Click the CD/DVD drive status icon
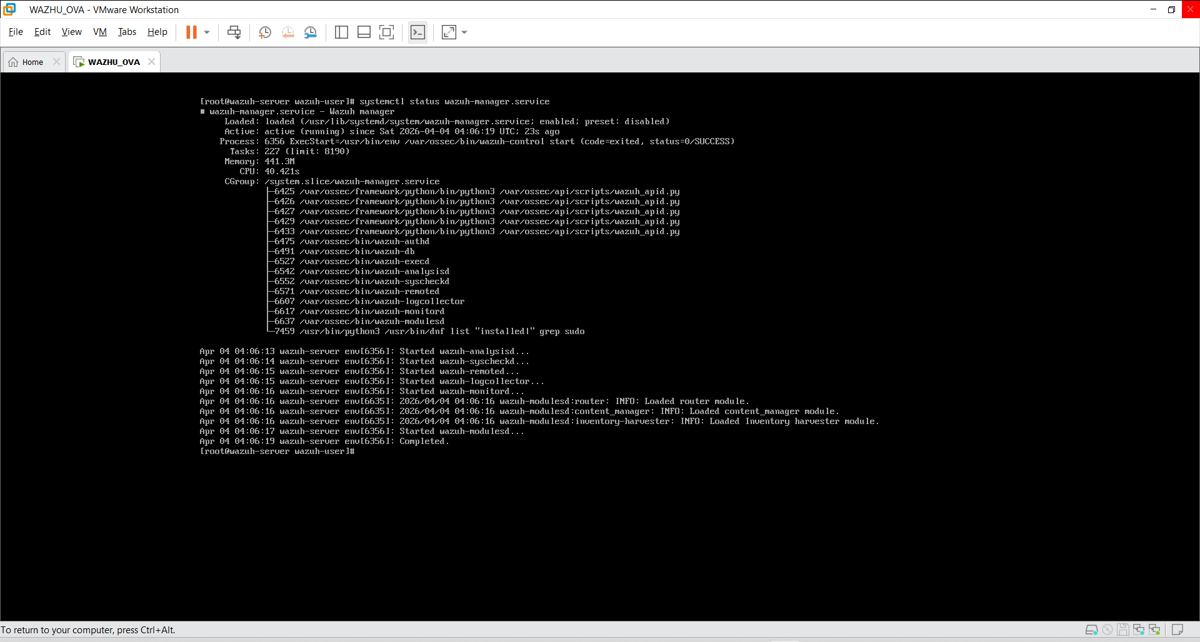Image resolution: width=1200 pixels, height=642 pixels. [x=1107, y=630]
